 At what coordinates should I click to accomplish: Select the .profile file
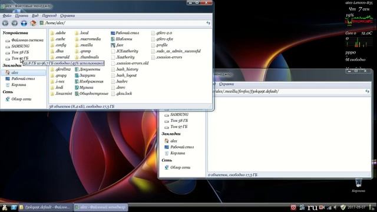pos(160,45)
